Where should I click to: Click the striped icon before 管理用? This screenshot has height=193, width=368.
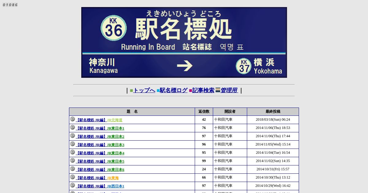[x=218, y=90]
